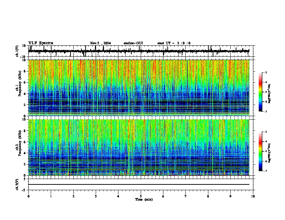The width and height of the screenshot is (285, 220).
Task: Click the time axis tick label "5"
Action: (x=141, y=196)
